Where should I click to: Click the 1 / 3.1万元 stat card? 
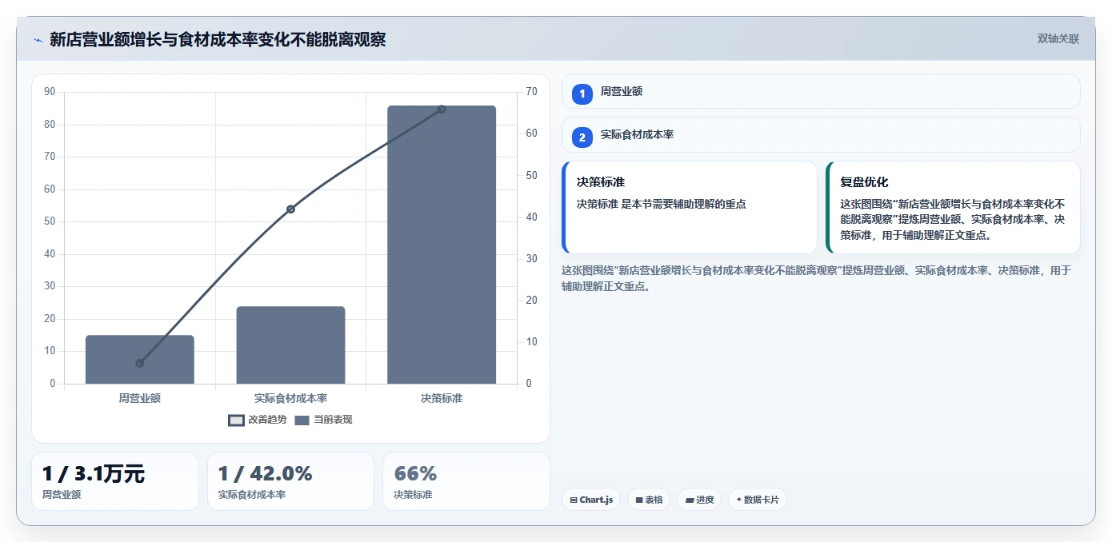coord(115,481)
